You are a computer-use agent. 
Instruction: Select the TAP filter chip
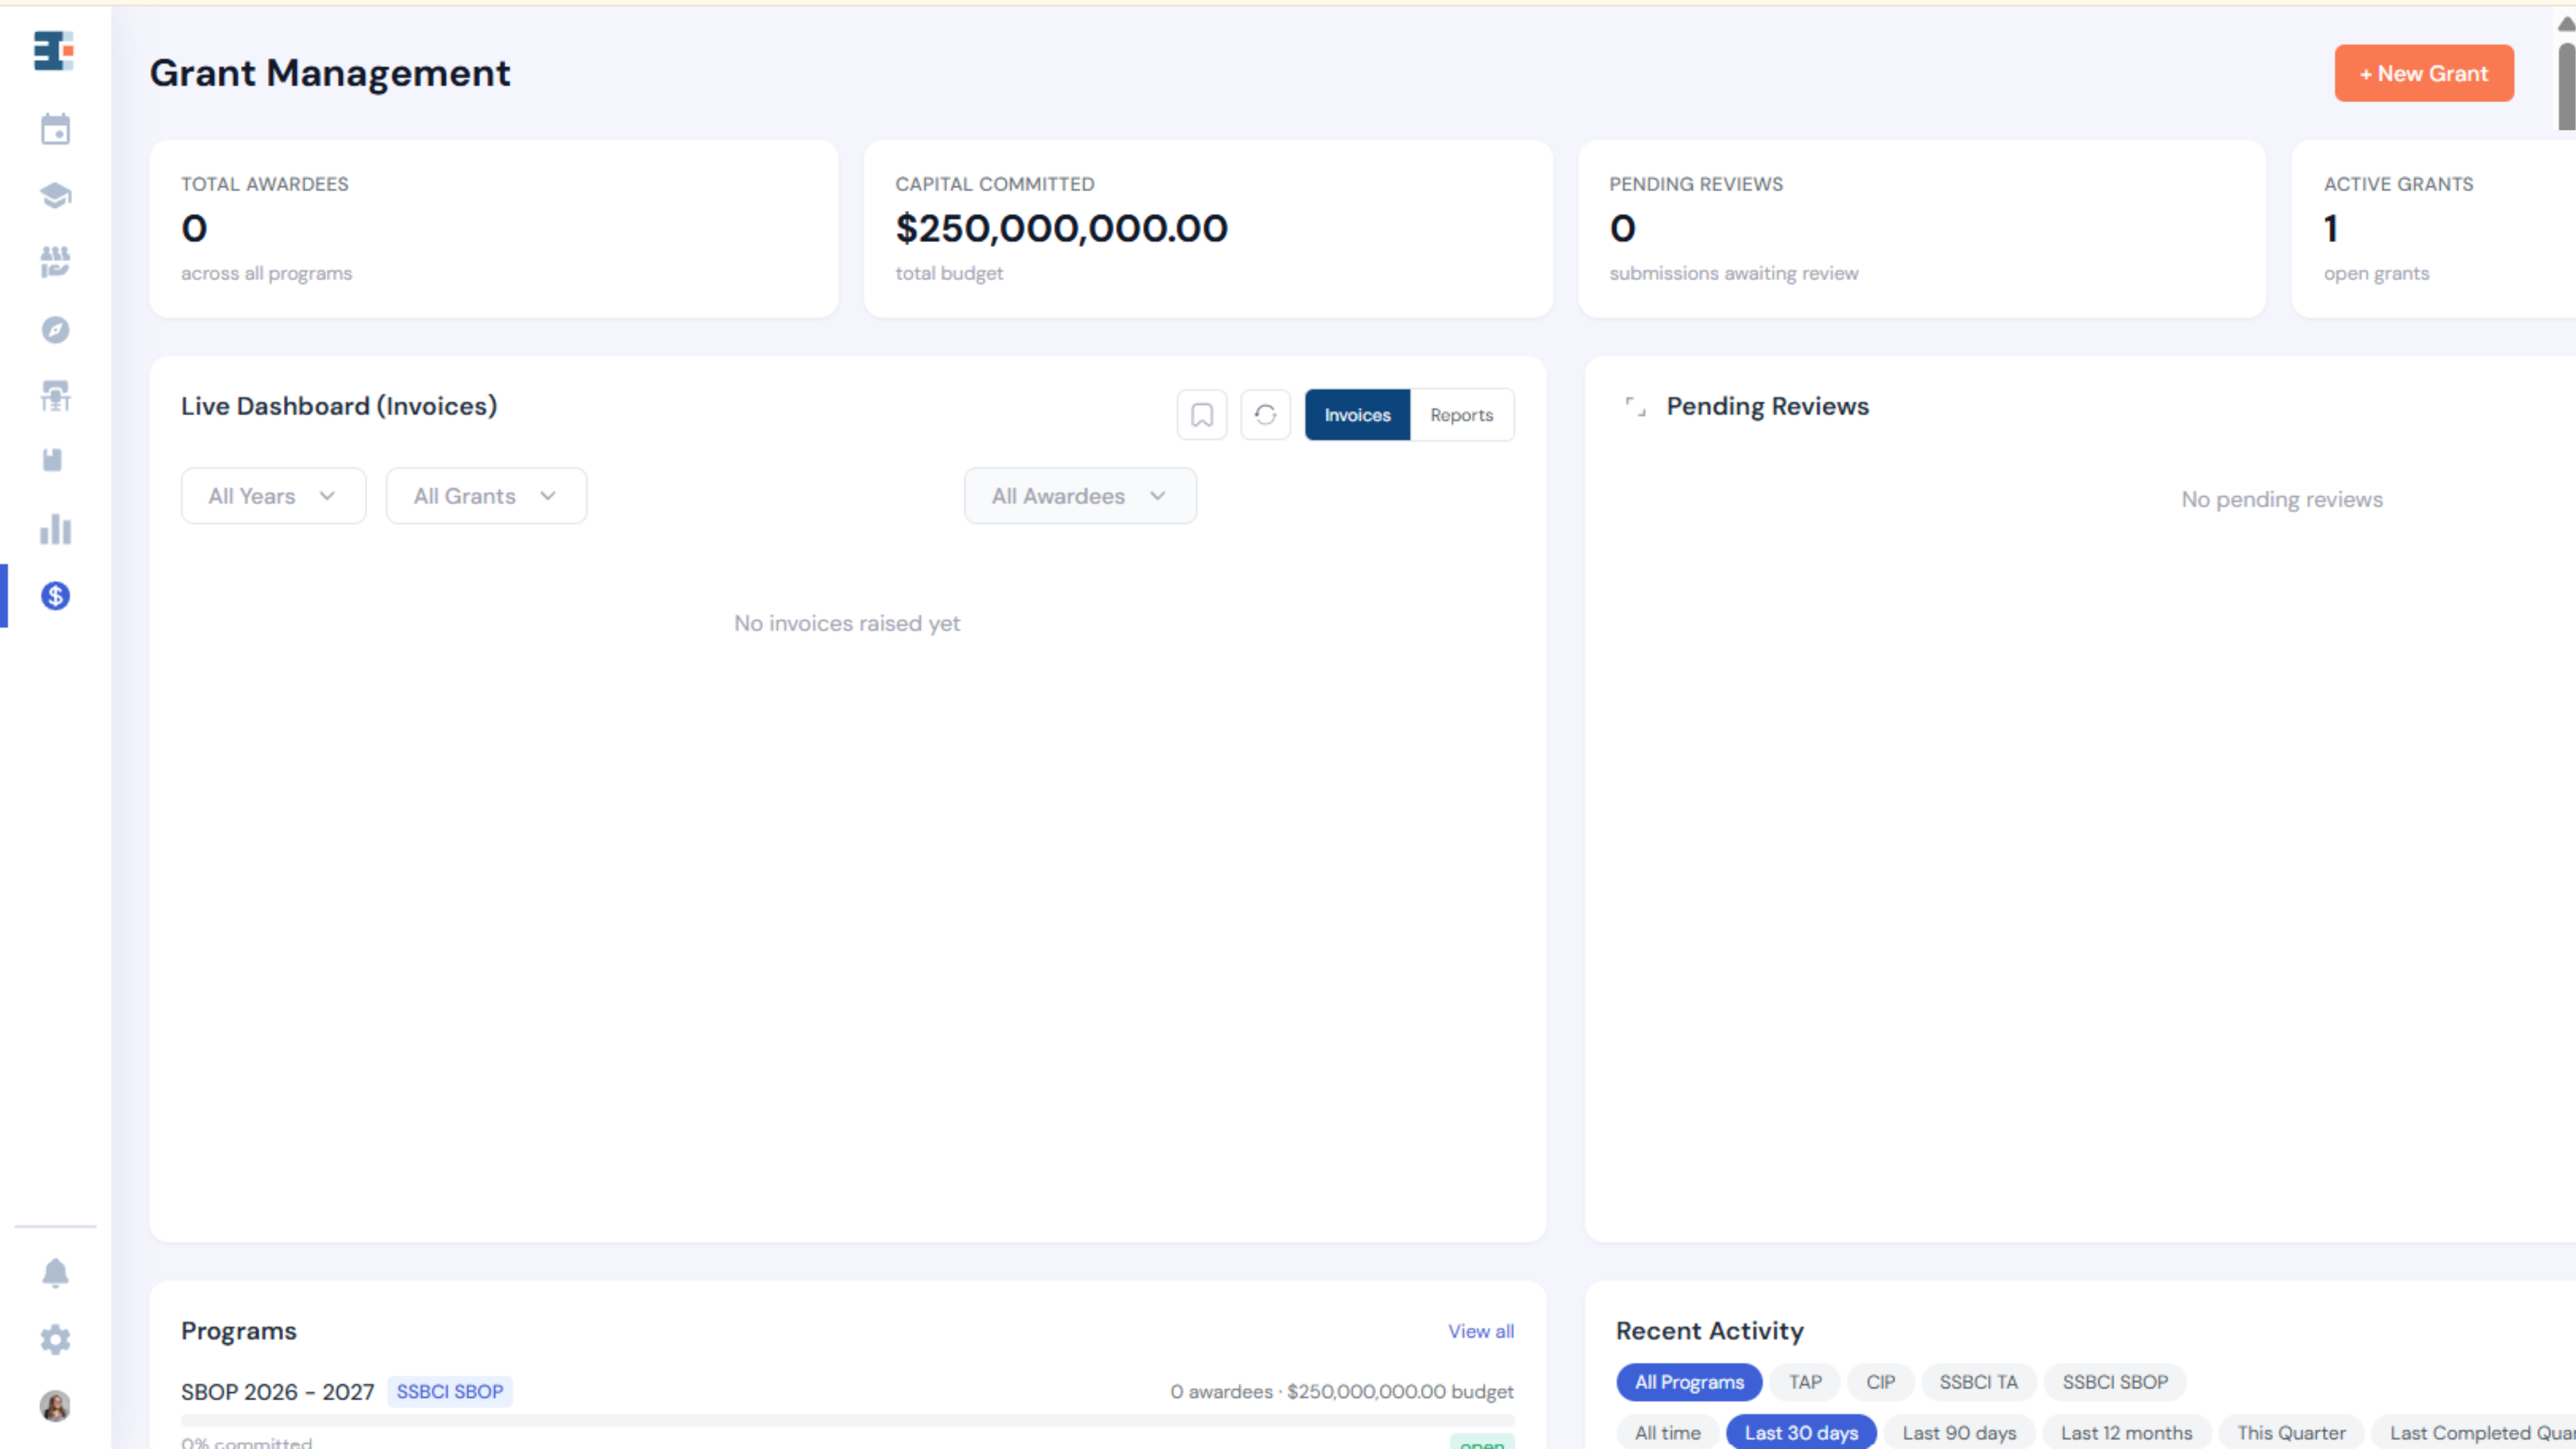(x=1805, y=1382)
